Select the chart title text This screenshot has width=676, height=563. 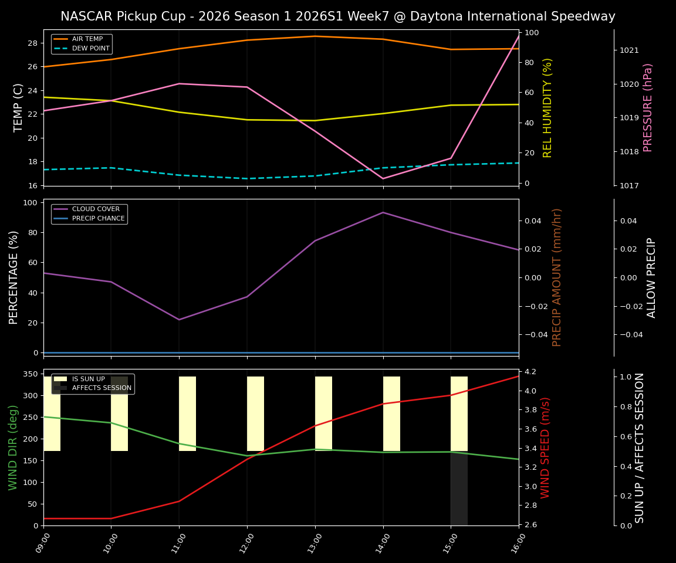click(338, 16)
